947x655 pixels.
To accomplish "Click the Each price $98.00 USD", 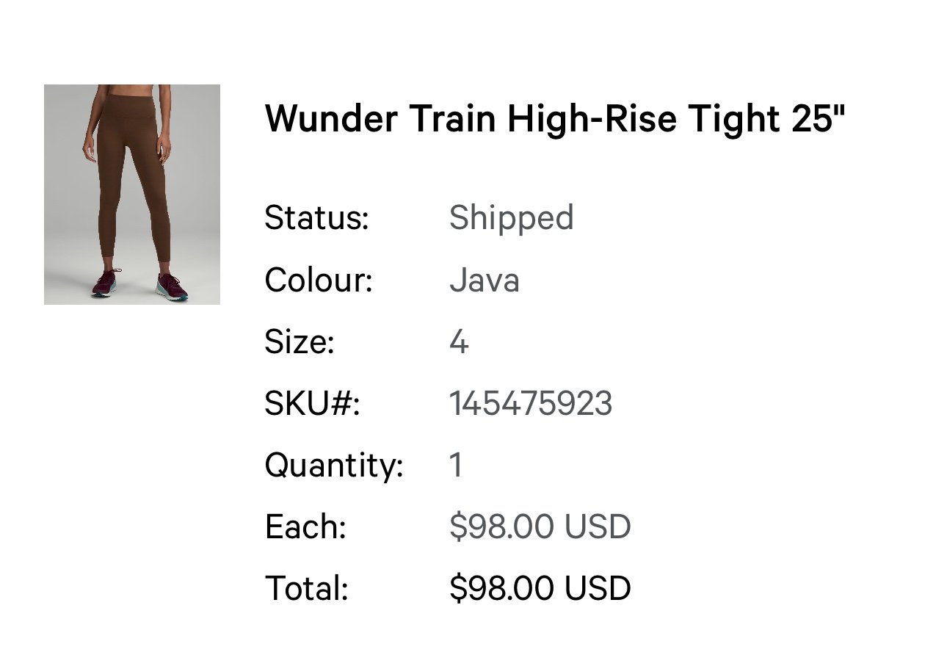I will (x=540, y=527).
